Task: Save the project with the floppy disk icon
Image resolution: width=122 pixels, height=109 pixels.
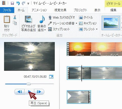Action: [12, 3]
